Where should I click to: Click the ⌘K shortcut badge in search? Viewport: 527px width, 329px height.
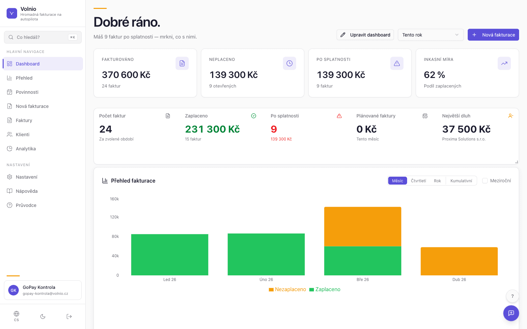(x=73, y=37)
